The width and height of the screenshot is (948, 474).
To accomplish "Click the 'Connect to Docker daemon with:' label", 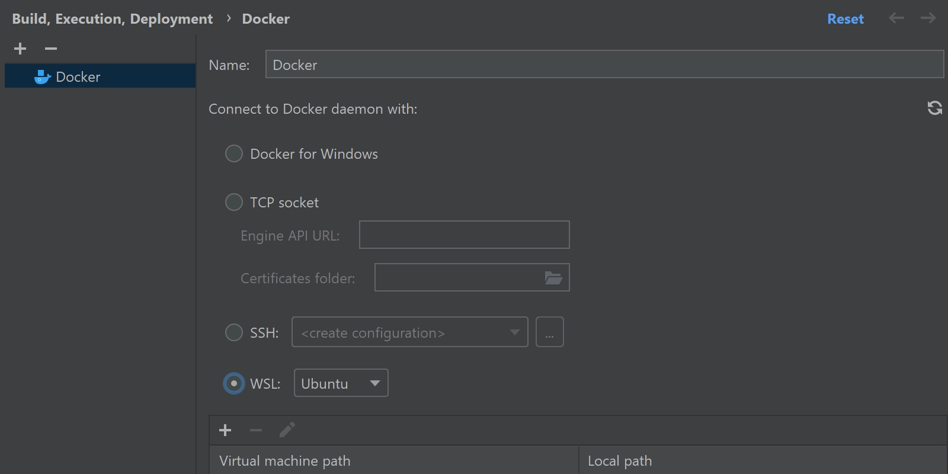I will pos(313,109).
